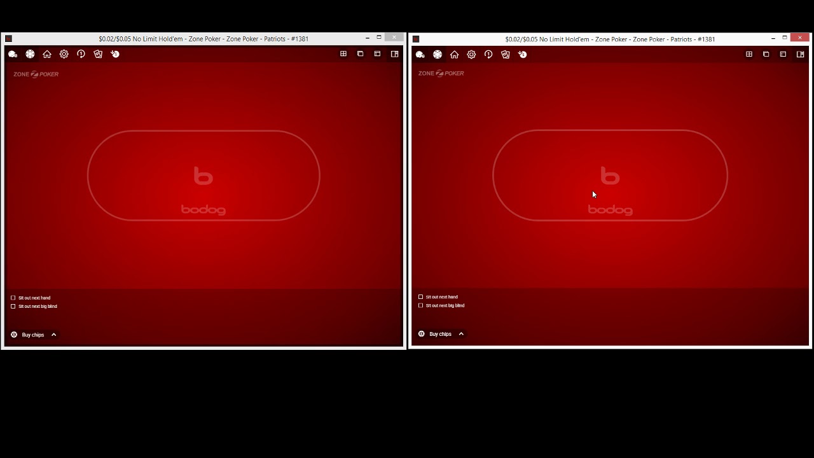814x458 pixels.
Task: Click the window layout icon in right window
Action: tap(783, 54)
